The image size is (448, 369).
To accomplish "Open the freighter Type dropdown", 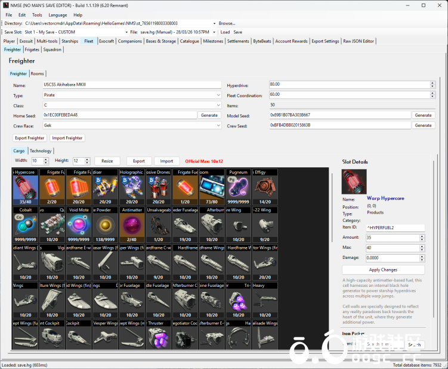I will click(x=132, y=95).
